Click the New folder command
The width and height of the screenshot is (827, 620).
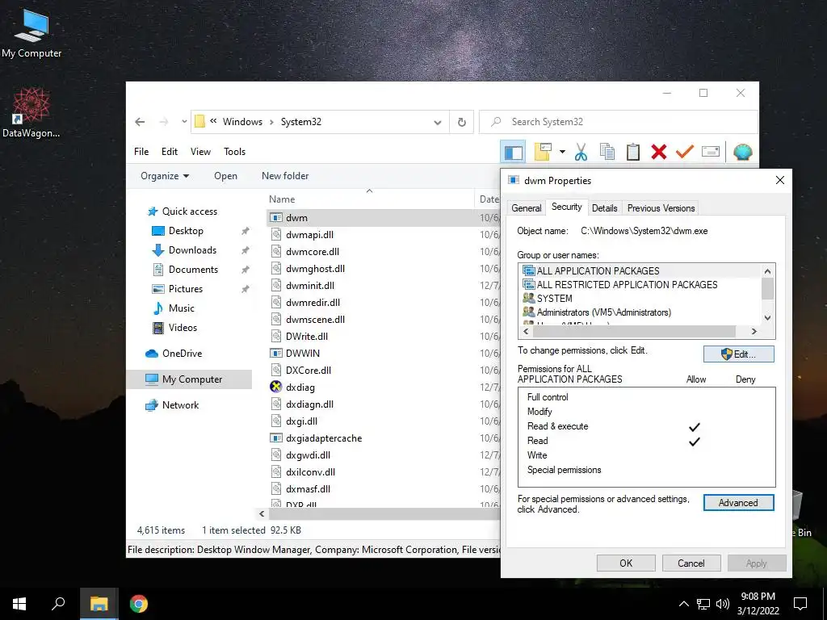pyautogui.click(x=285, y=176)
